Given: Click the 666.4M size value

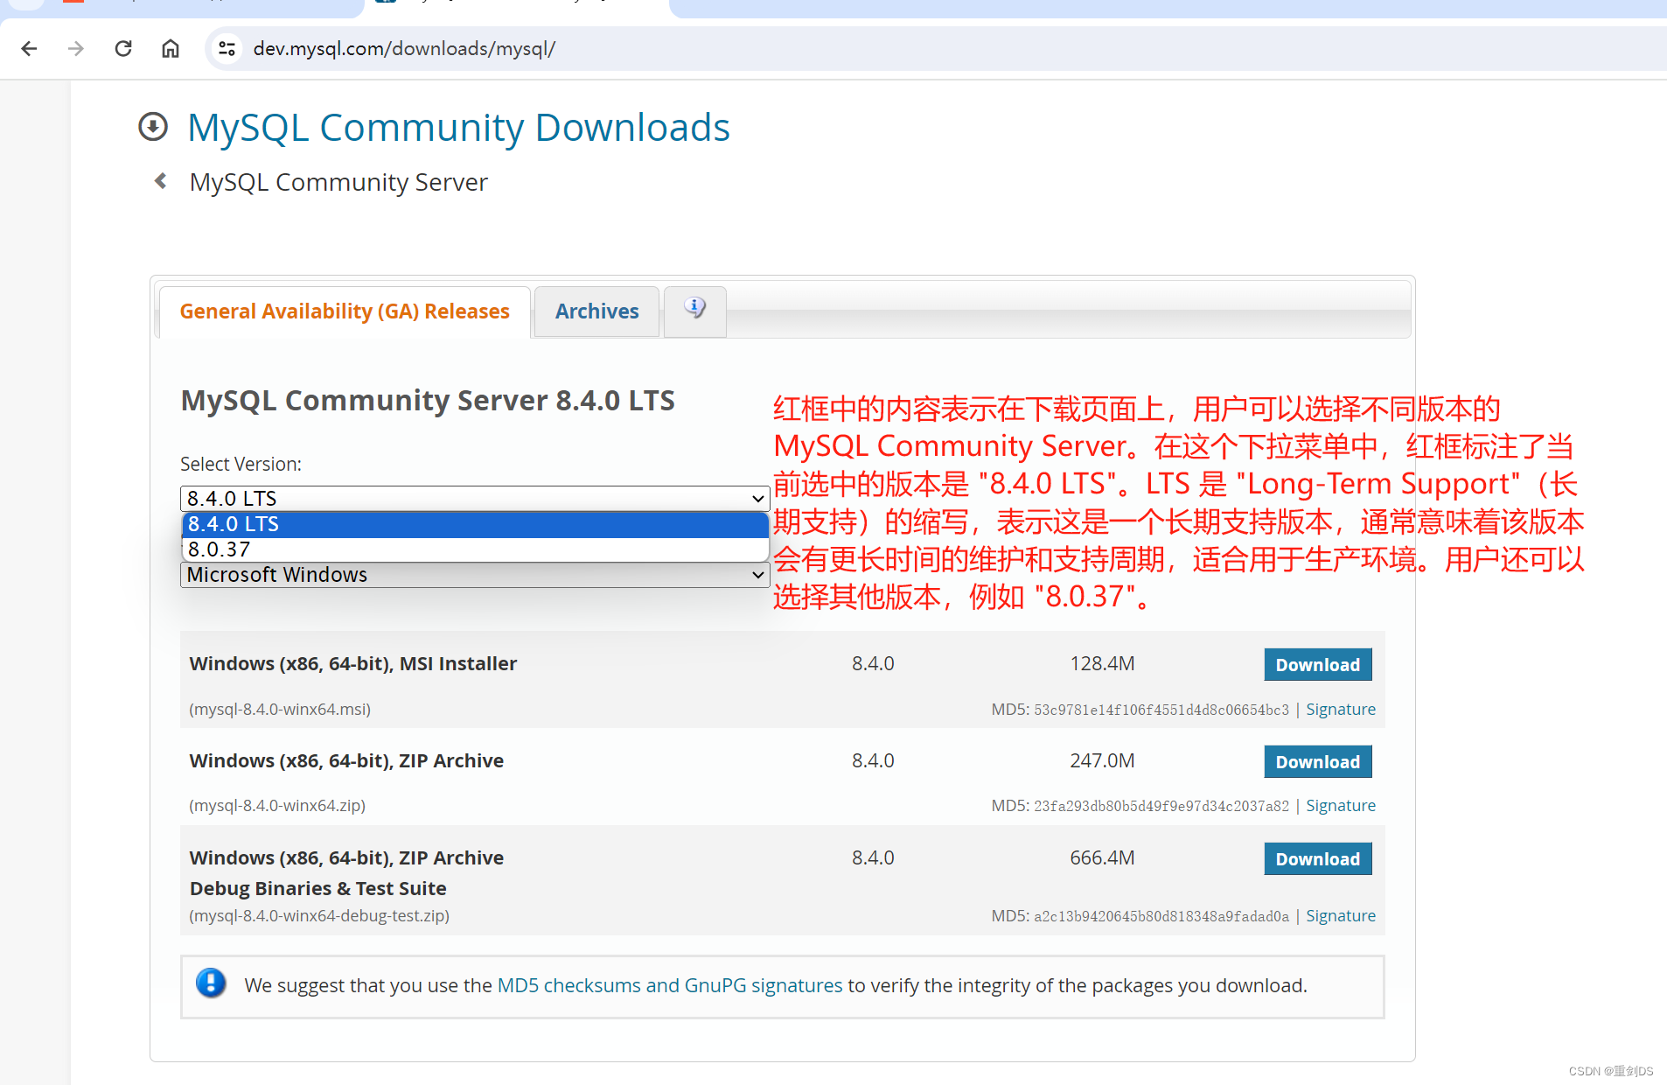Looking at the screenshot, I should (1102, 858).
